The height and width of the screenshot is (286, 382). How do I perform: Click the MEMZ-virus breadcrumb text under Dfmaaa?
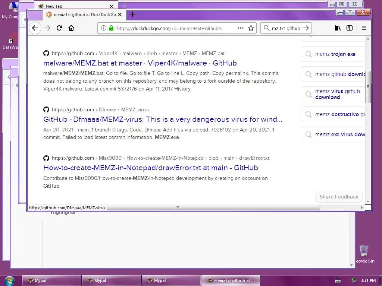135,110
